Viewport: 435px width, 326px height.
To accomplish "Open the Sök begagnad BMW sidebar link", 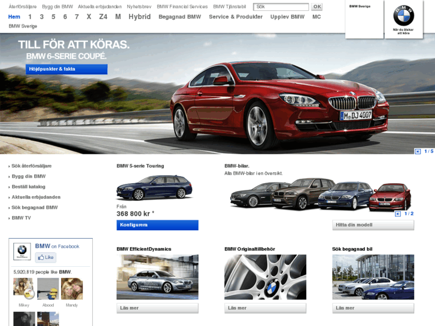I will pyautogui.click(x=35, y=208).
